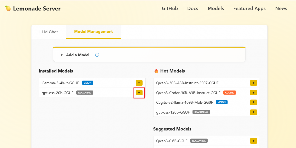
Task: Install Qwen3-Coder-30B-A3B-Instruct-GGUF with plus button
Action: (x=253, y=93)
